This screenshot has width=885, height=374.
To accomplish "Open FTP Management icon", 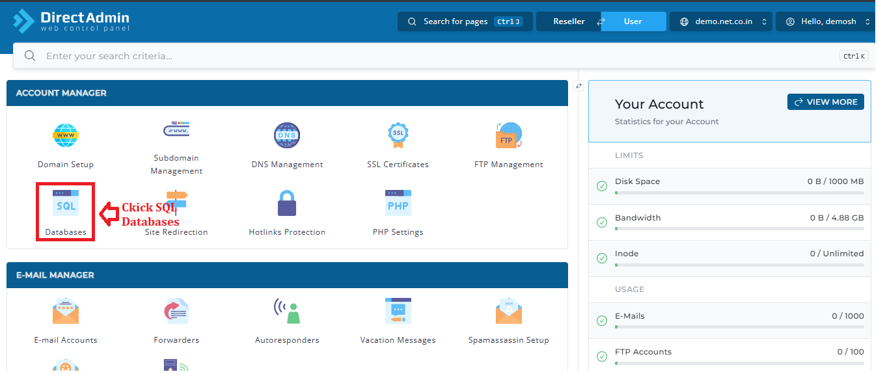I will pos(508,135).
